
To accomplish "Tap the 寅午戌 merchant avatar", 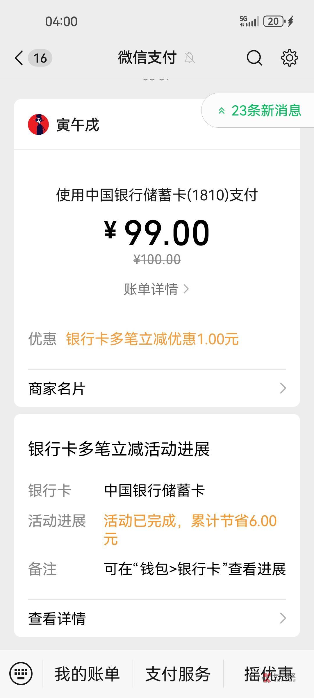I will (38, 124).
